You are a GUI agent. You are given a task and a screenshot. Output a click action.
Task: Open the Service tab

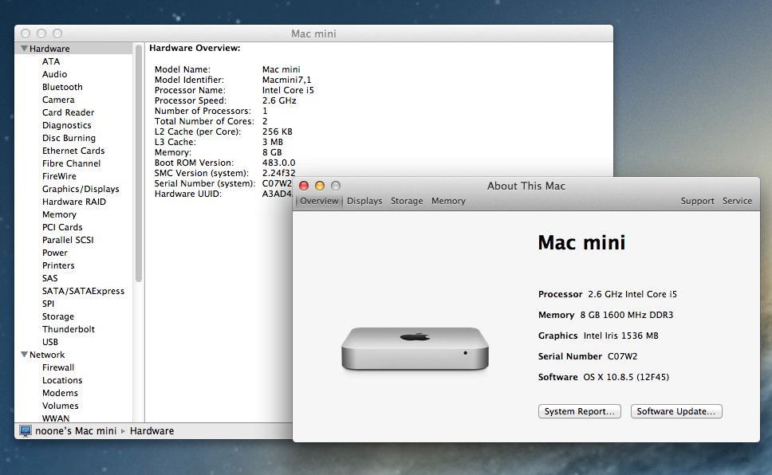(x=737, y=201)
